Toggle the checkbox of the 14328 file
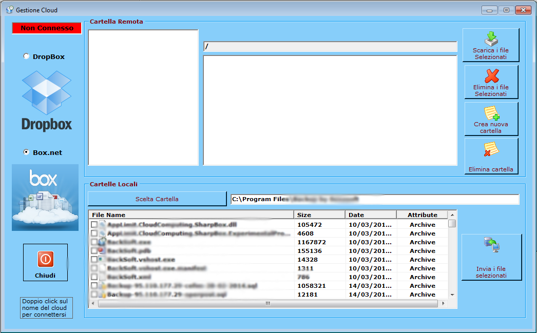Viewport: 537px width, 333px height. 94,260
